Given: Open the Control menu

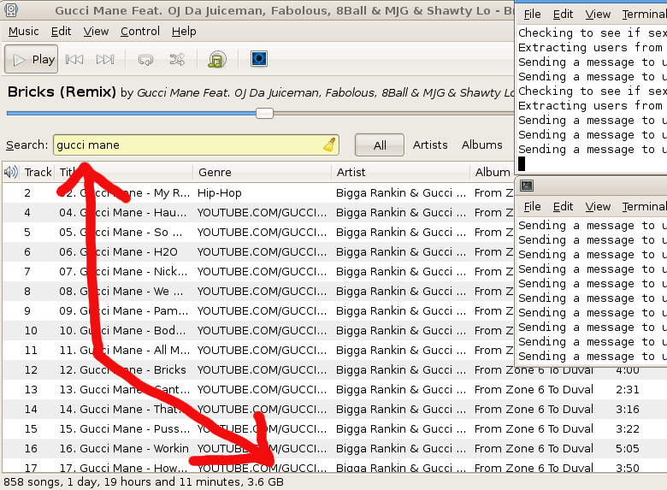Looking at the screenshot, I should click(x=140, y=31).
